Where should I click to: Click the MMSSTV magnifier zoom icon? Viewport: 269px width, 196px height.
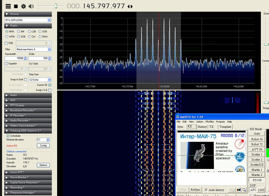244,190
